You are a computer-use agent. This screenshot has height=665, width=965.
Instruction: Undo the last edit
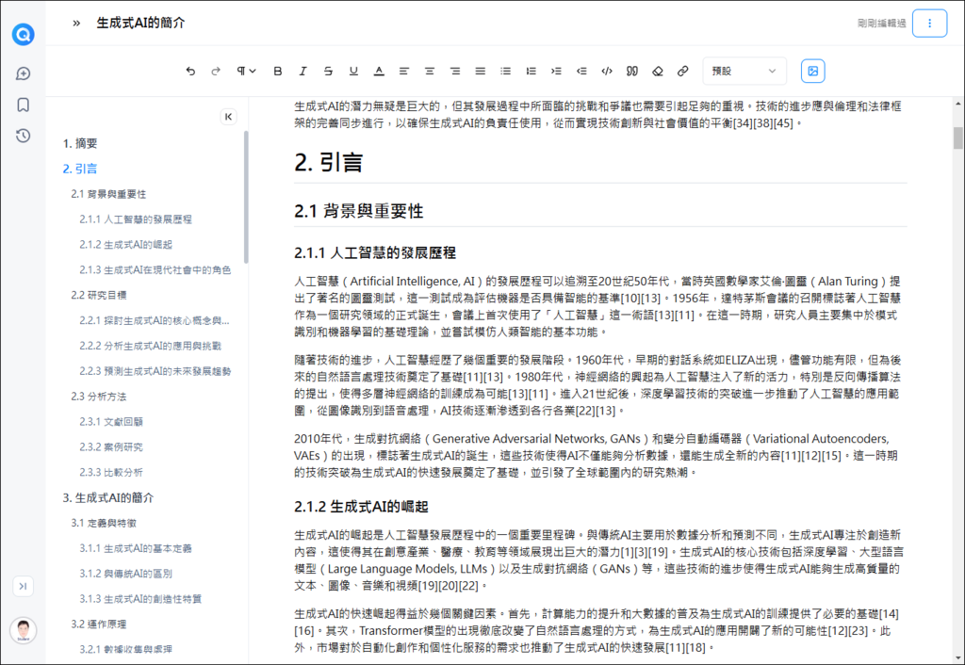tap(190, 71)
